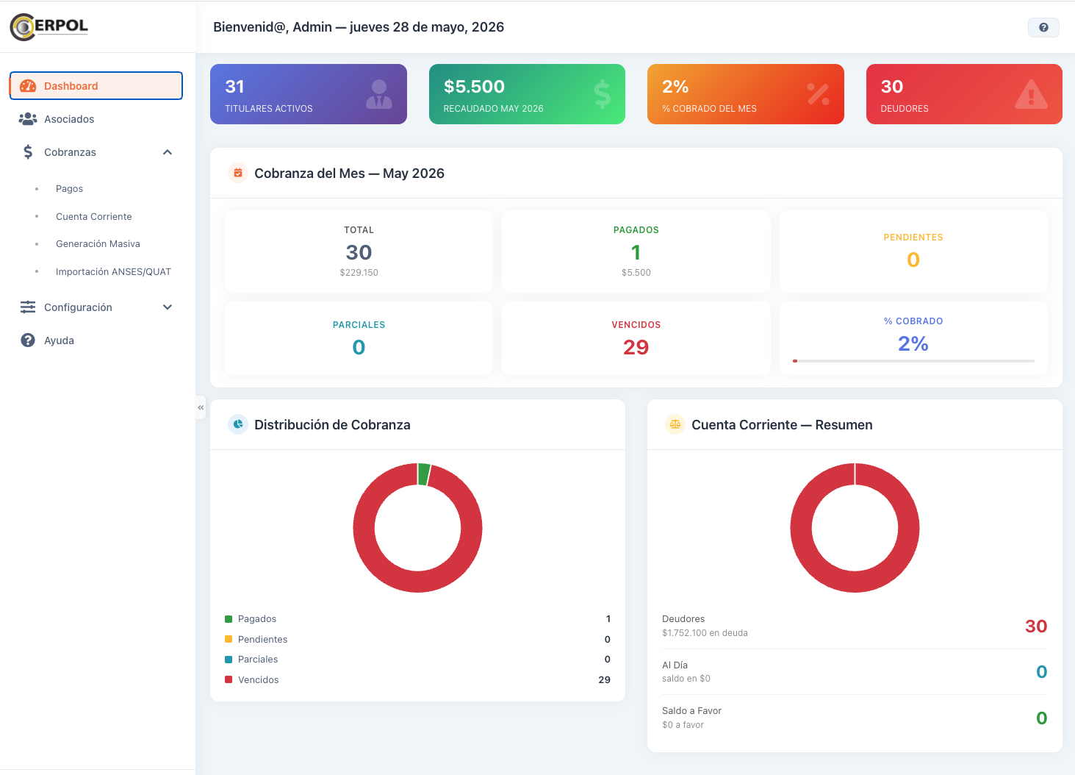Click the percent icon on Cobrado del Mes card

[818, 94]
